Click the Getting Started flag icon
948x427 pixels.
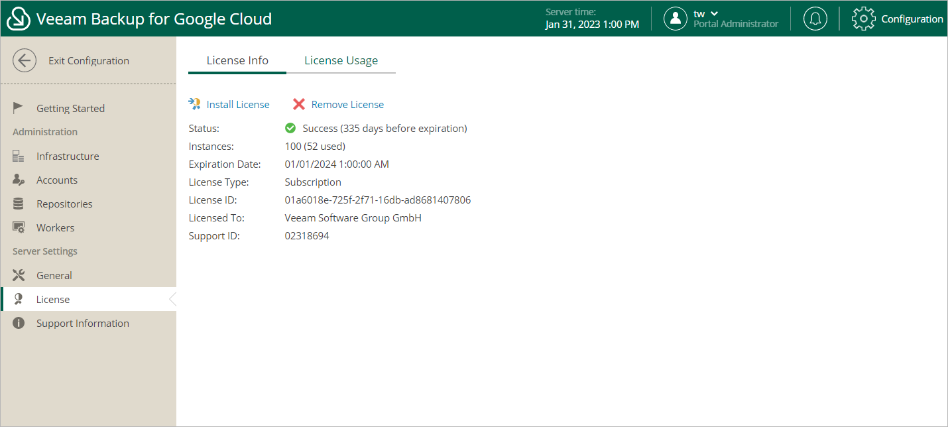pyautogui.click(x=19, y=108)
